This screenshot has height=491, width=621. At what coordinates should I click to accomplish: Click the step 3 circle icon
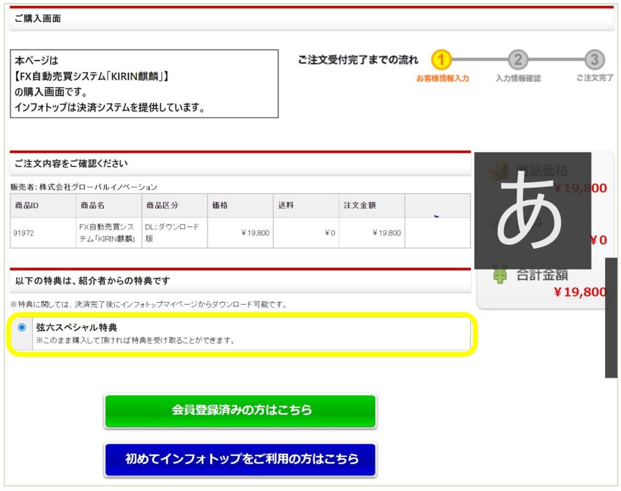[x=594, y=60]
